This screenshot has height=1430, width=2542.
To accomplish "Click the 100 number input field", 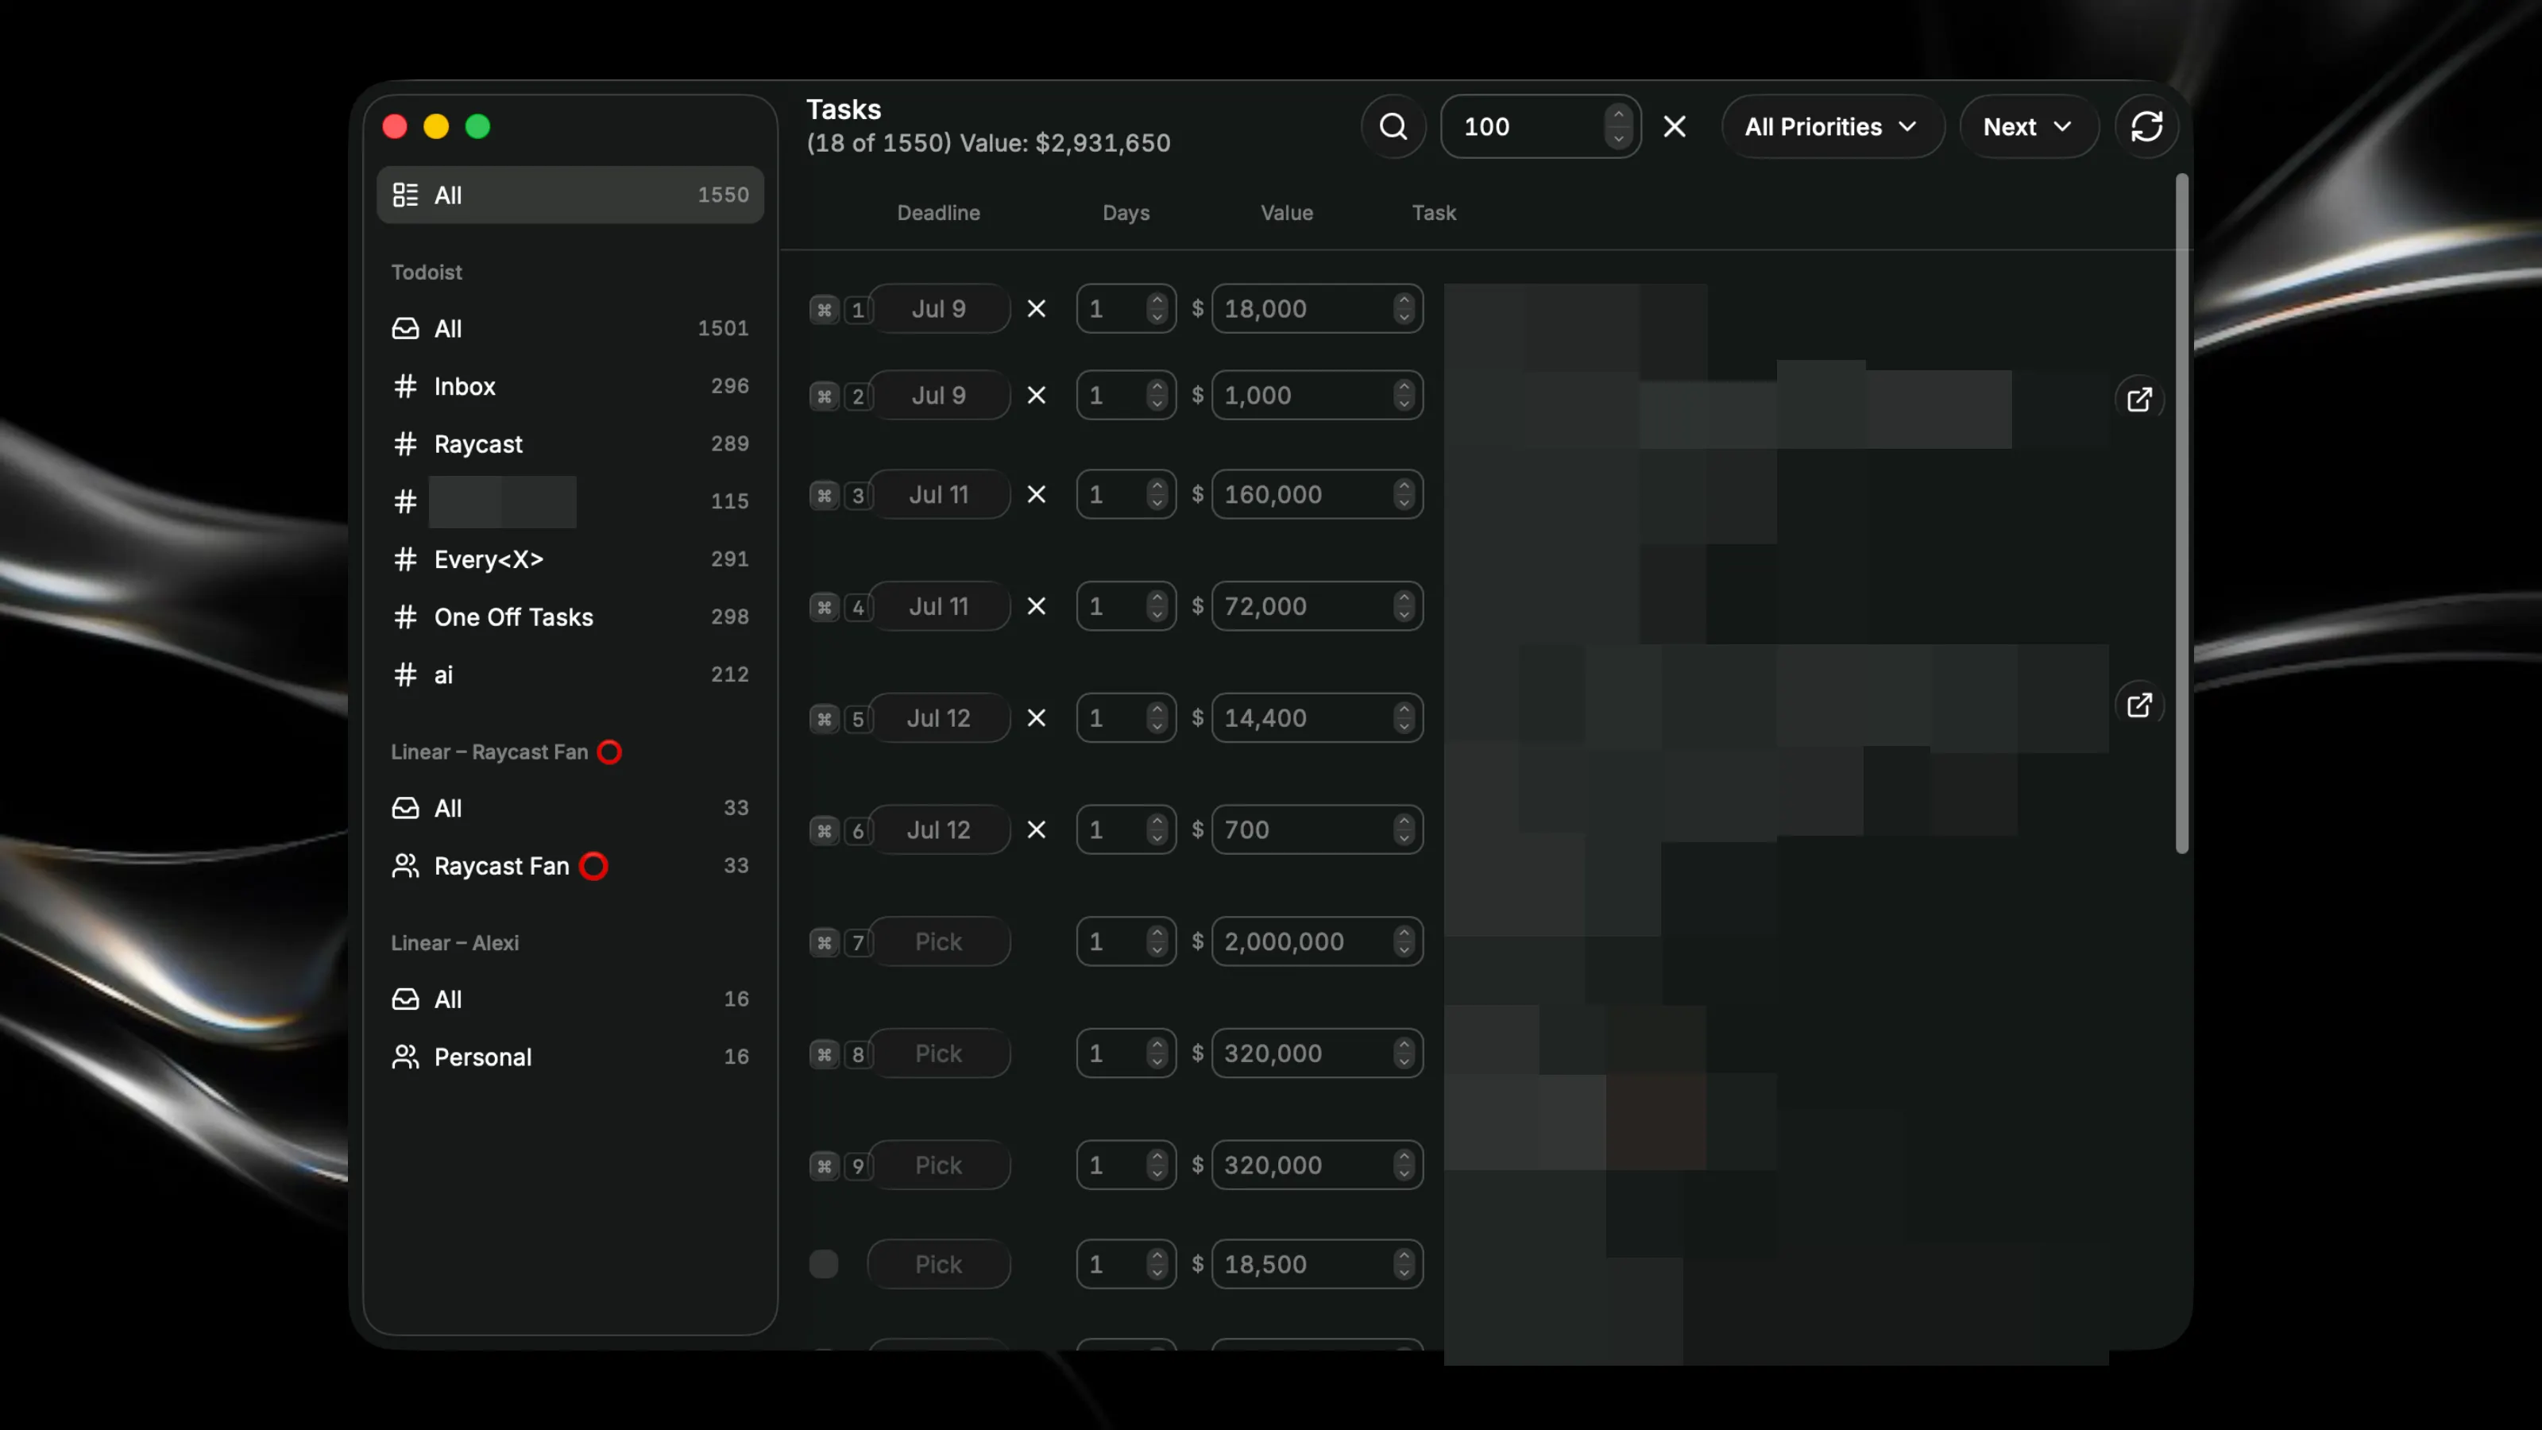I will click(1540, 126).
